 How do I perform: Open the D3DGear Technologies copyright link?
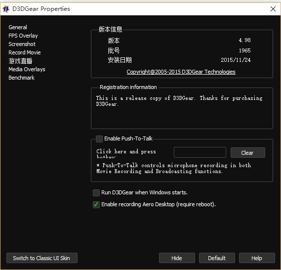[181, 72]
